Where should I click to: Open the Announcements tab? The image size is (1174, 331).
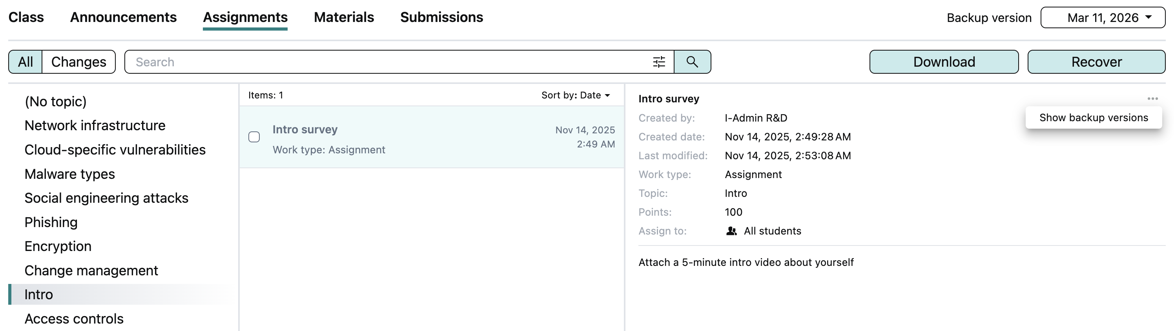click(x=123, y=17)
